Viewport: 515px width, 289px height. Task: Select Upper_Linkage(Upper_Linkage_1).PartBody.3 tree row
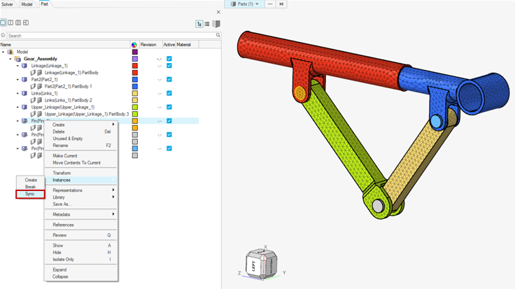[87, 114]
